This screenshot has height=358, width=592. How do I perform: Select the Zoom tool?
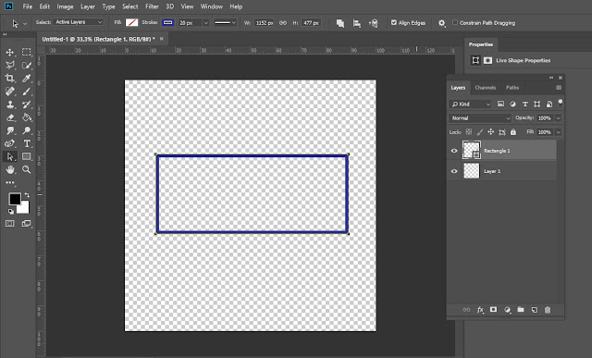pyautogui.click(x=26, y=169)
